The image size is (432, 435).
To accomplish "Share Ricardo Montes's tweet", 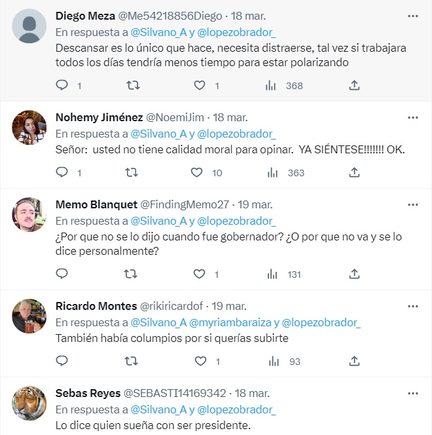I will tap(354, 361).
